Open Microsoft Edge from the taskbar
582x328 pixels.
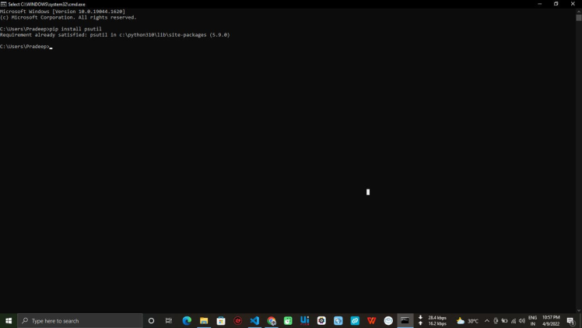click(x=187, y=321)
